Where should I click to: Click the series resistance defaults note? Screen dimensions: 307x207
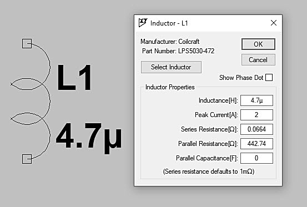click(x=209, y=171)
